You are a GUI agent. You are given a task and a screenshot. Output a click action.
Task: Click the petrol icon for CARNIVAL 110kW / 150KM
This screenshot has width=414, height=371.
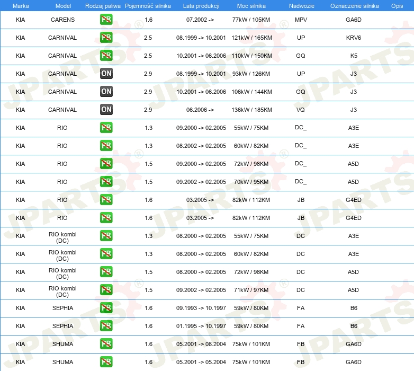(x=106, y=56)
